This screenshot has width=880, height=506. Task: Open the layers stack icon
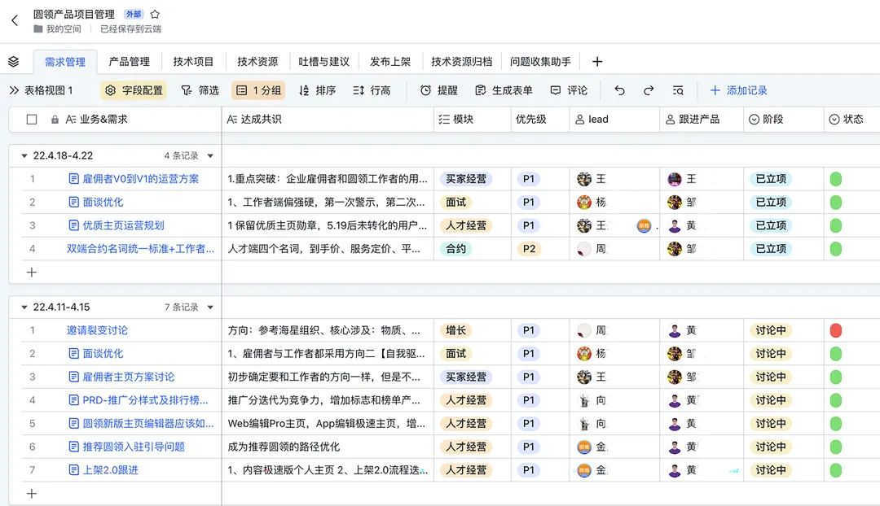(x=13, y=62)
